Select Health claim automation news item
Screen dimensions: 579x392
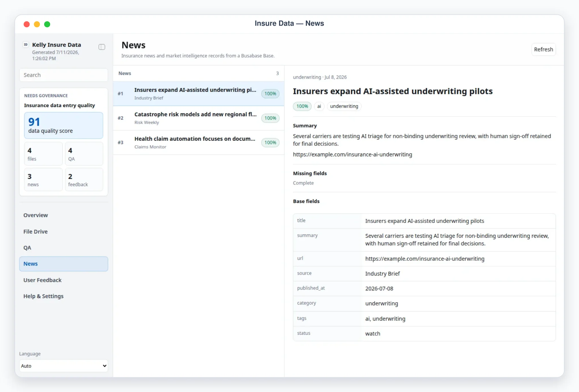pos(199,143)
